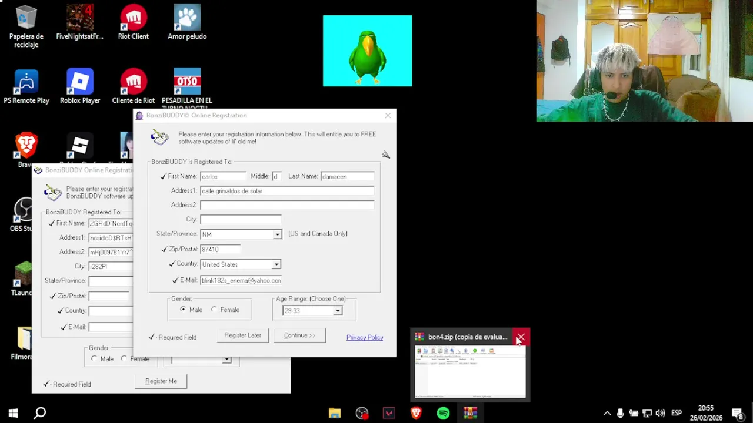Open Valorant from the taskbar
753x423 pixels.
pos(389,413)
